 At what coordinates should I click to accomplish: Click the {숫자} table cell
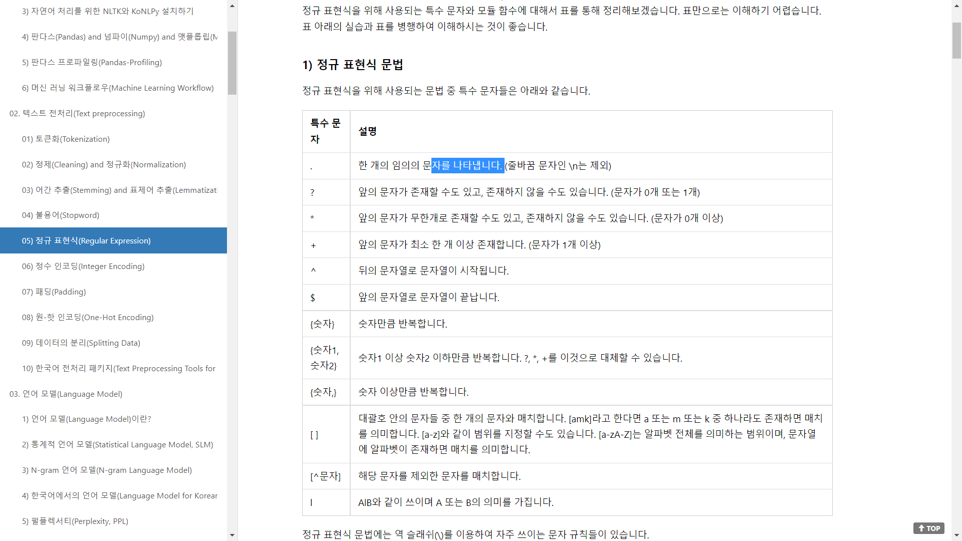click(326, 324)
